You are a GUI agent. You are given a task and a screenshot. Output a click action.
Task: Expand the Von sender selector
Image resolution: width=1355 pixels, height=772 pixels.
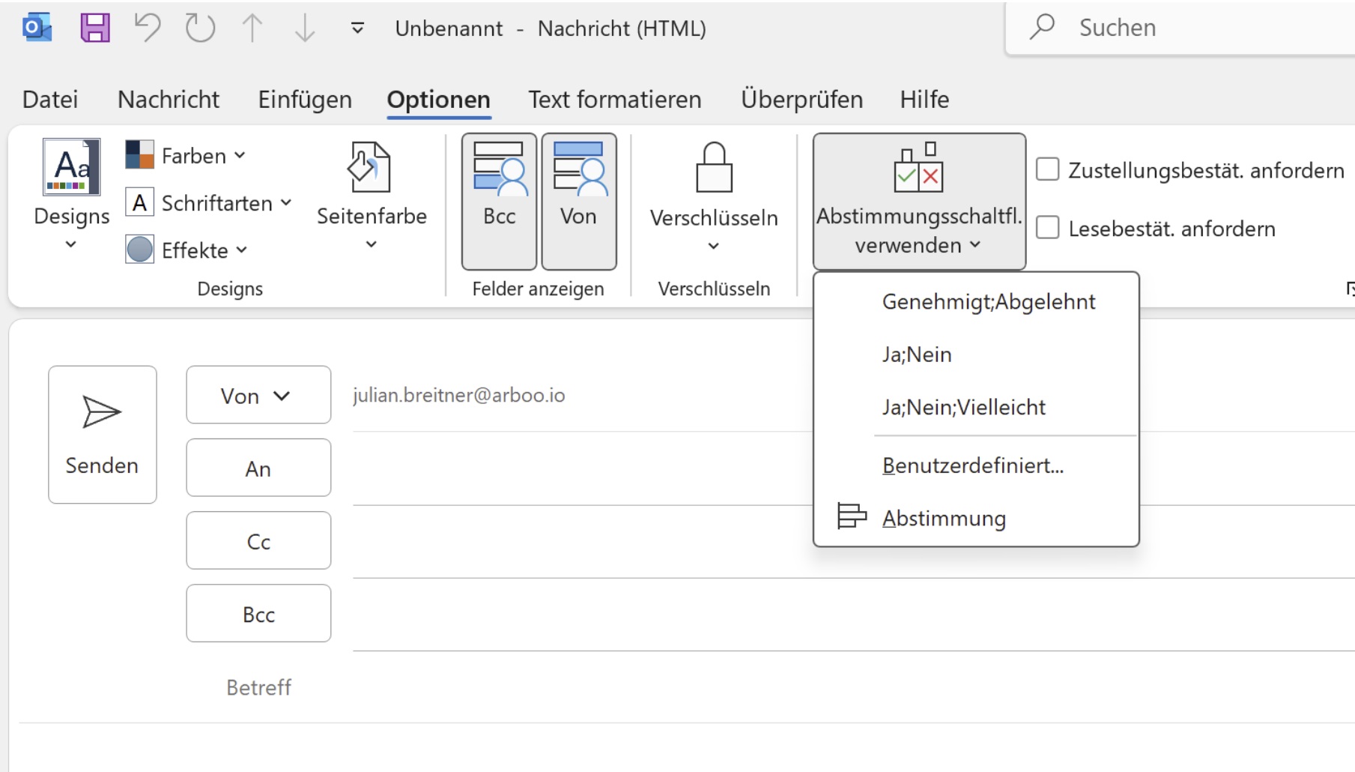point(258,395)
